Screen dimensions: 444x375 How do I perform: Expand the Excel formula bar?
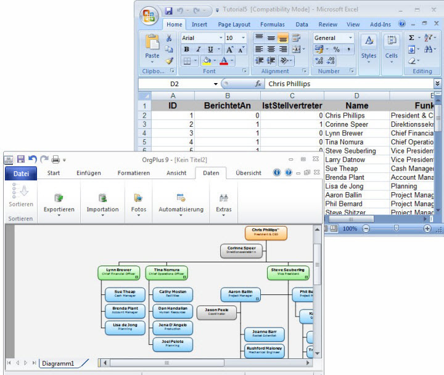point(437,83)
